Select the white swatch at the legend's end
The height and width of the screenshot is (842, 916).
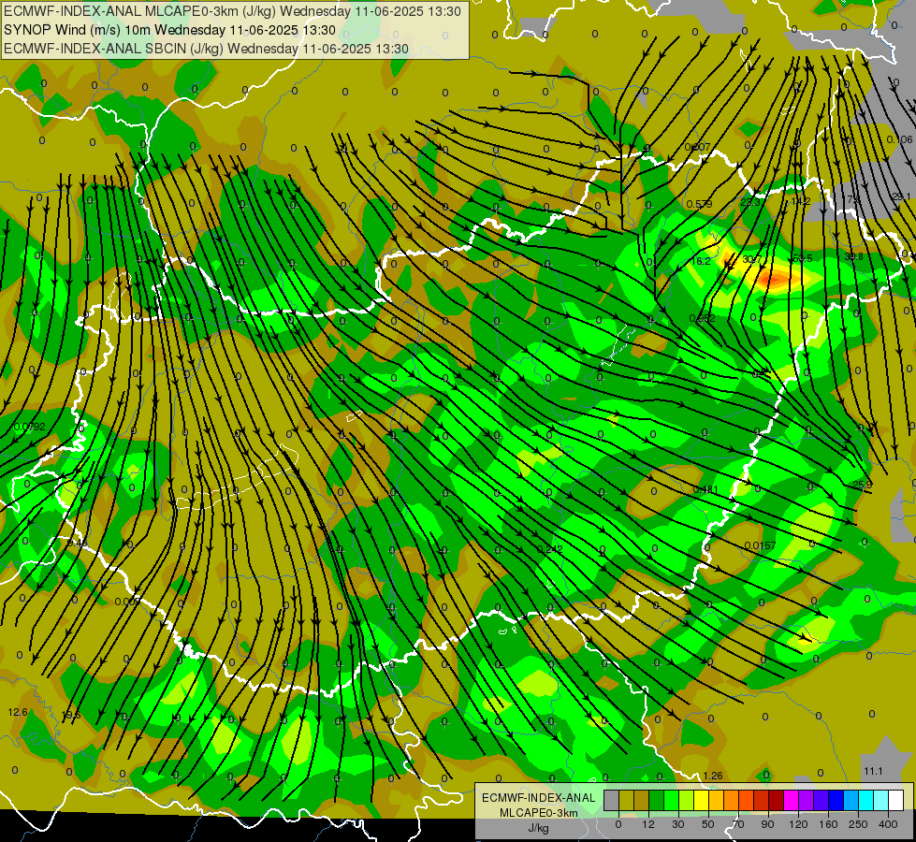896,800
